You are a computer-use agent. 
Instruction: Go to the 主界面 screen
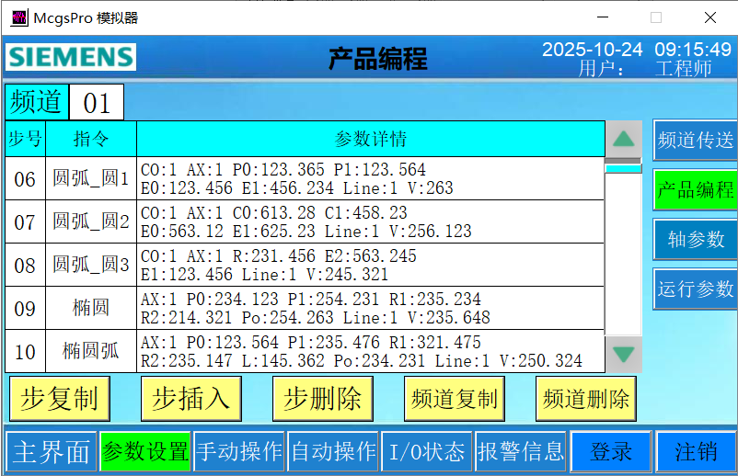pyautogui.click(x=52, y=452)
